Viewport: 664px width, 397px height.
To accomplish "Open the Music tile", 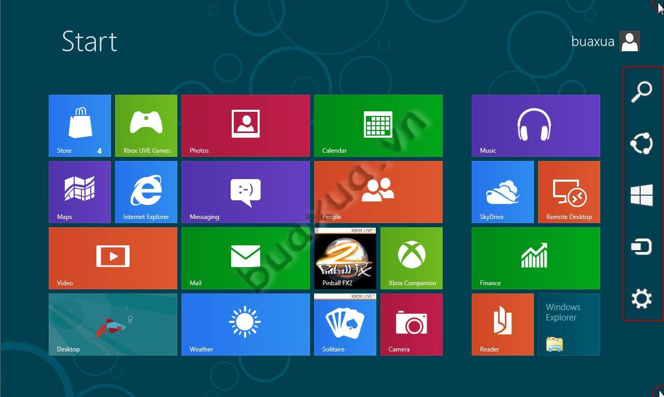I will 536,126.
